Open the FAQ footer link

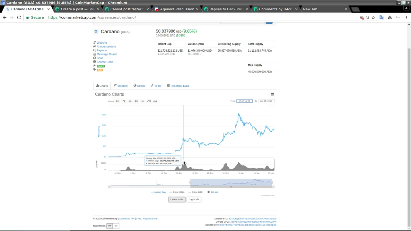coord(138,219)
